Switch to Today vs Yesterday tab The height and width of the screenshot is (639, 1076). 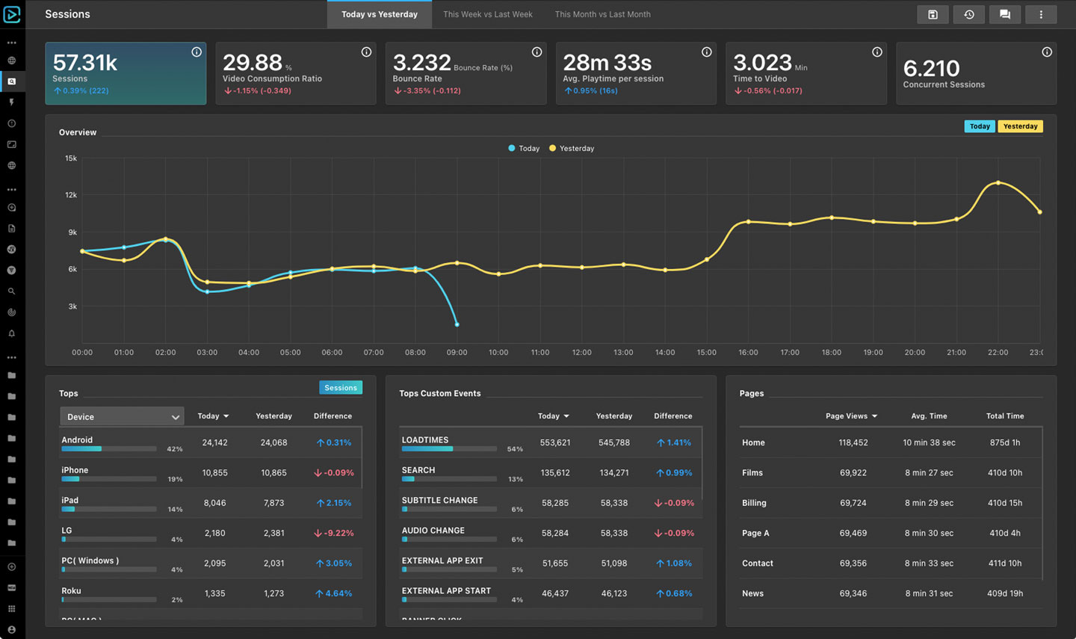click(x=380, y=14)
